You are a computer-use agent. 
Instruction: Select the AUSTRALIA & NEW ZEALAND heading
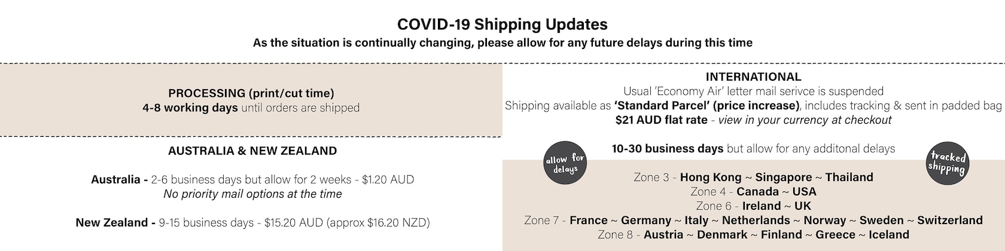(252, 151)
